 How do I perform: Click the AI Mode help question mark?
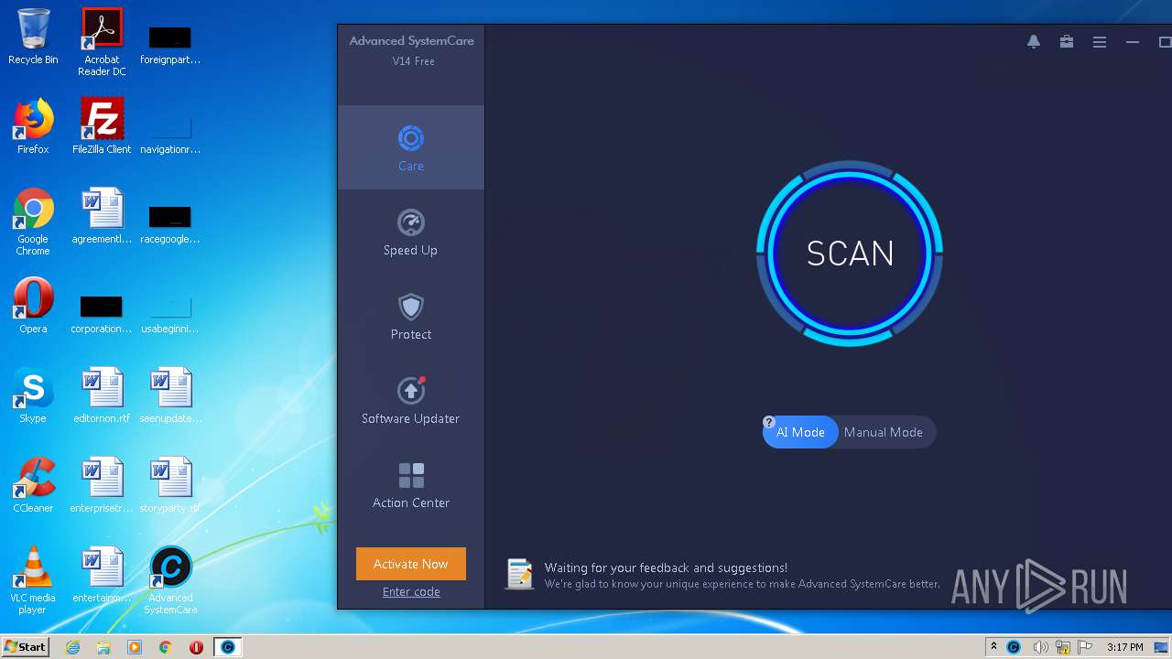pyautogui.click(x=769, y=422)
